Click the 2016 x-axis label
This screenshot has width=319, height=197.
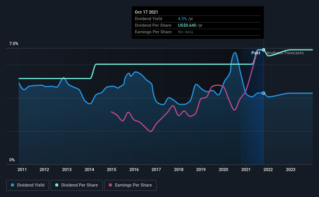tap(134, 169)
